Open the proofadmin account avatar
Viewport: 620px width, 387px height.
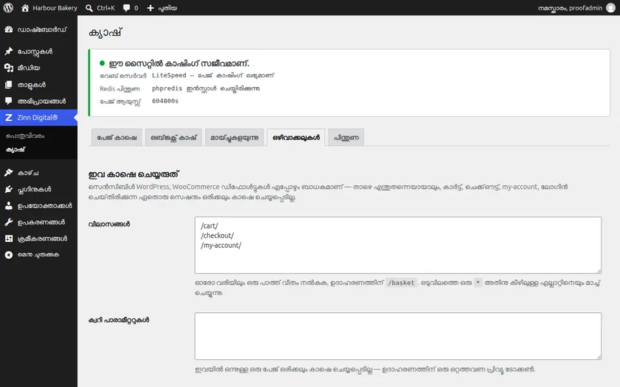(x=611, y=8)
